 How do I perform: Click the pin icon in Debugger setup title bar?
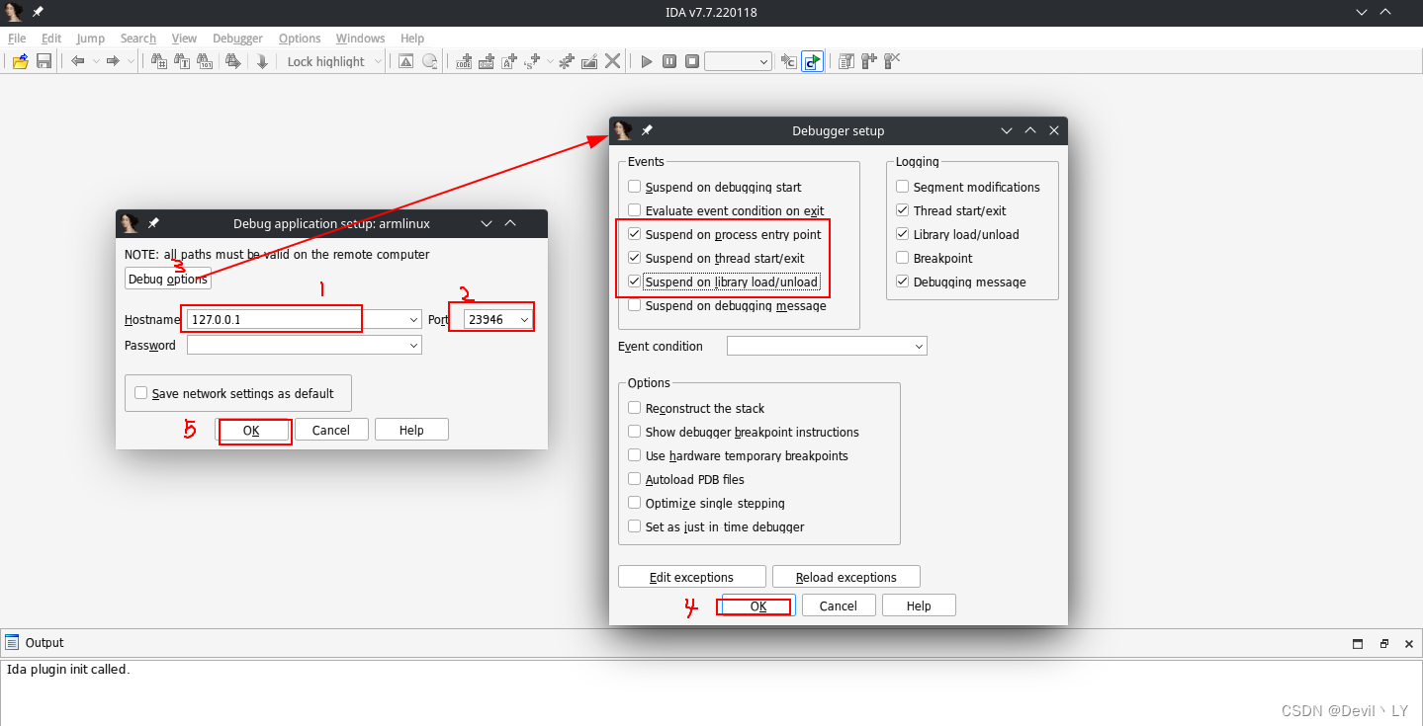pos(647,130)
